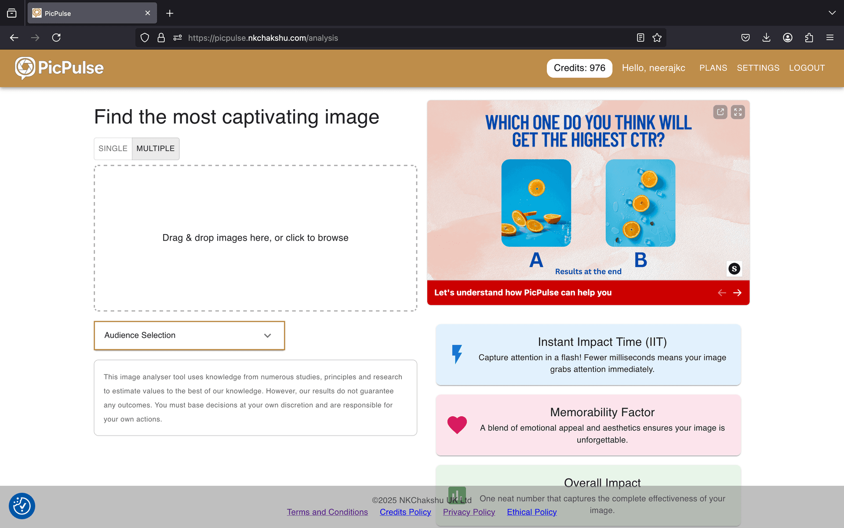
Task: Open the site permissions icon in address bar
Action: (178, 38)
